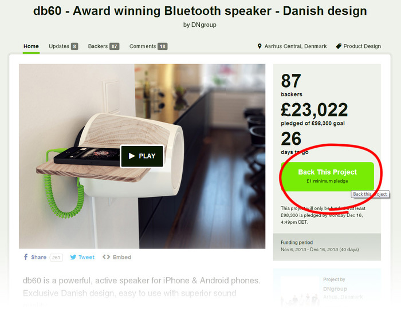Screen dimensions: 401x320
Task: Open the Home tab
Action: tap(31, 46)
